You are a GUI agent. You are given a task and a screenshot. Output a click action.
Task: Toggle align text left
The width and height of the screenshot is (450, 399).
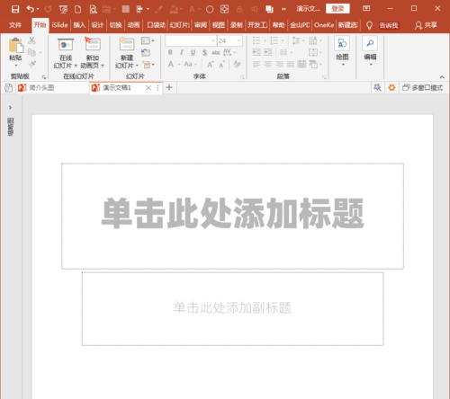[x=256, y=64]
